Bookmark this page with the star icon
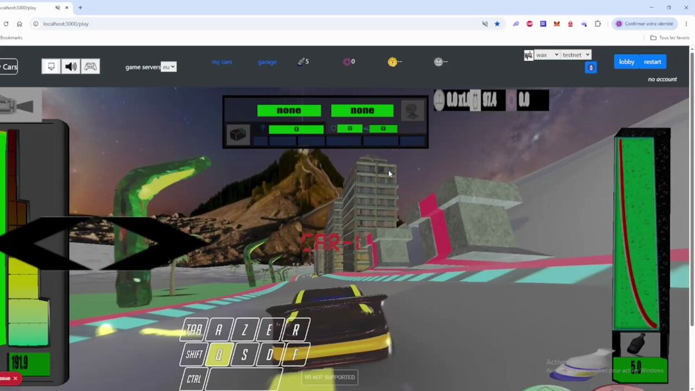This screenshot has width=695, height=391. coord(497,24)
